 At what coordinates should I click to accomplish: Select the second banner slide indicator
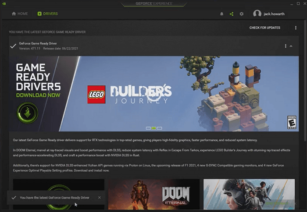[x=154, y=128]
